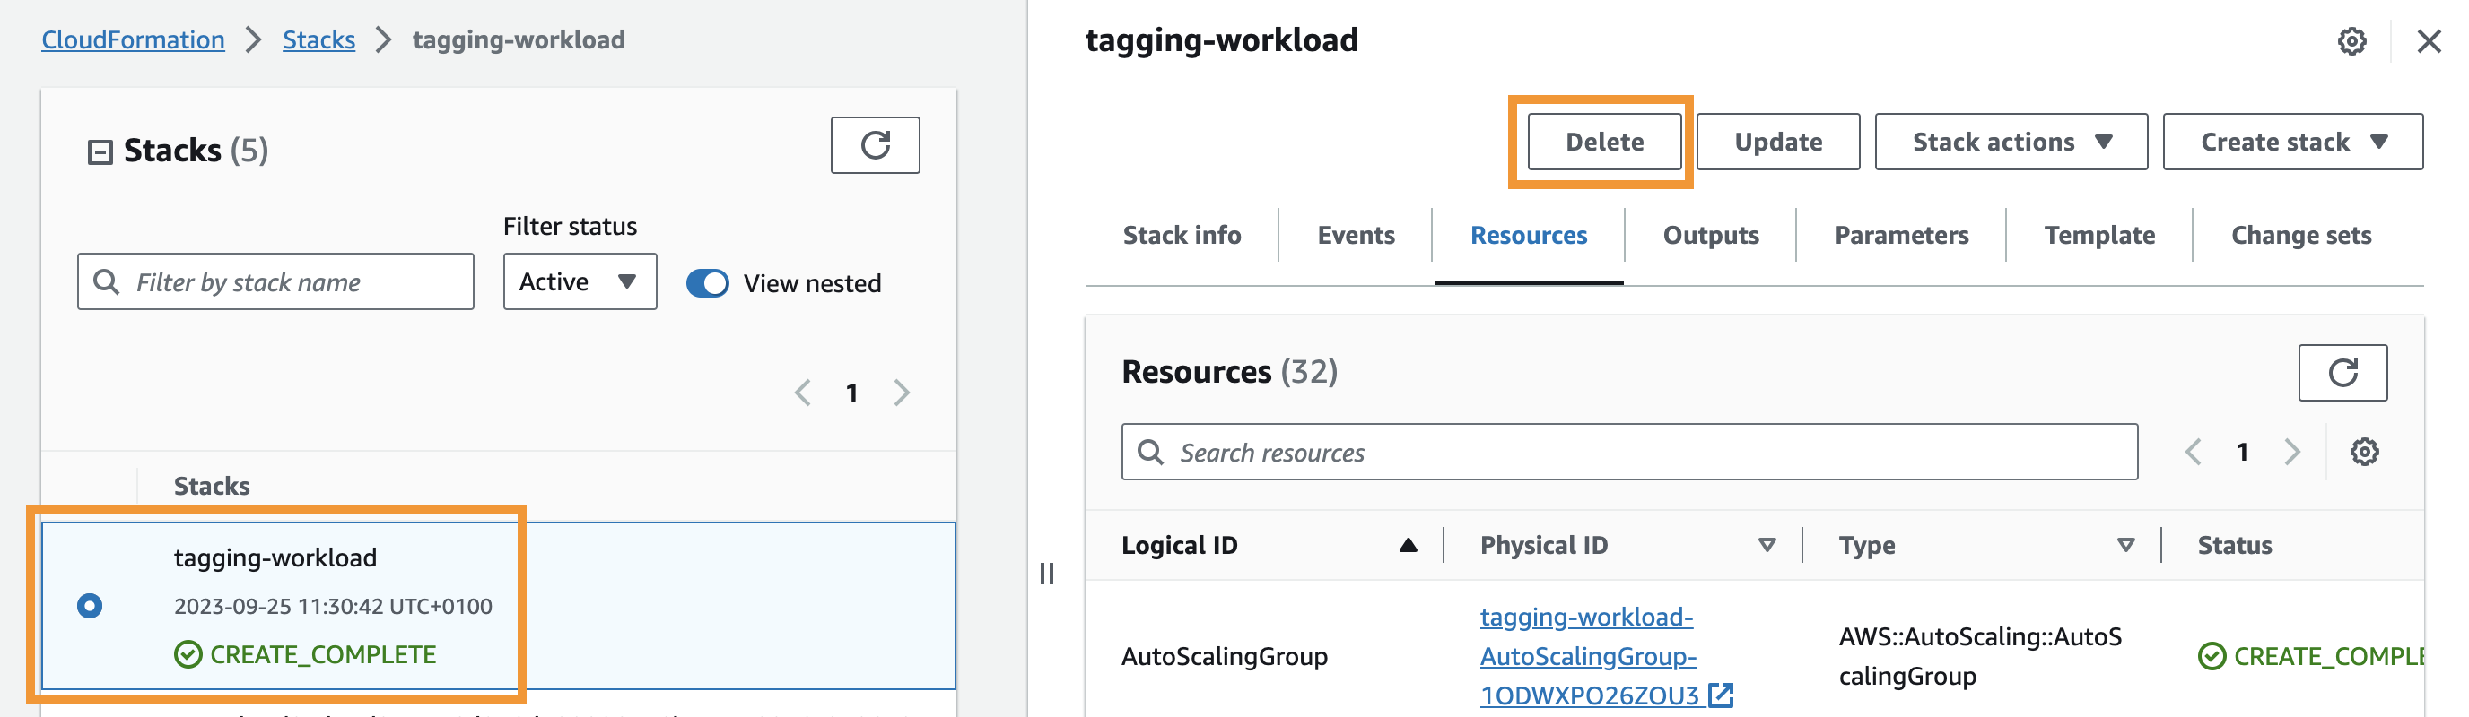Image resolution: width=2469 pixels, height=717 pixels.
Task: Click the AutoScalingGroup logical ID cell
Action: [1224, 657]
